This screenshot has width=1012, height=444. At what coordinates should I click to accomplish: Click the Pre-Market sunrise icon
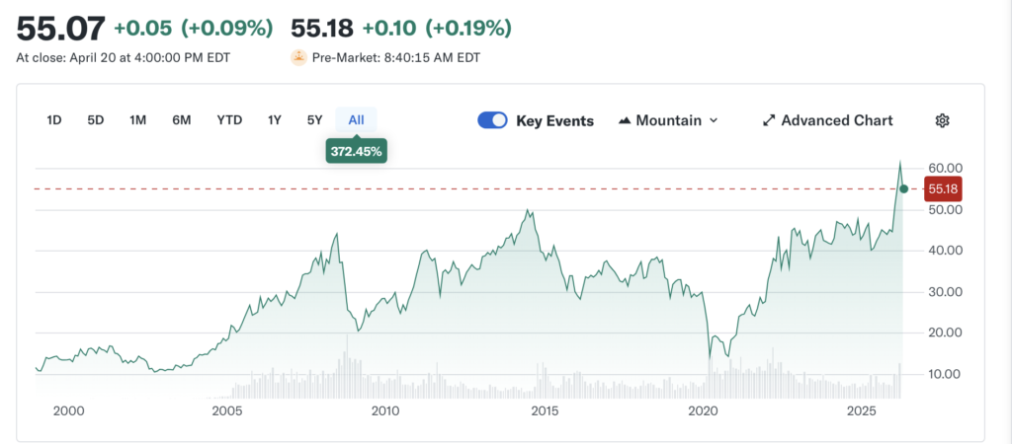pyautogui.click(x=298, y=57)
